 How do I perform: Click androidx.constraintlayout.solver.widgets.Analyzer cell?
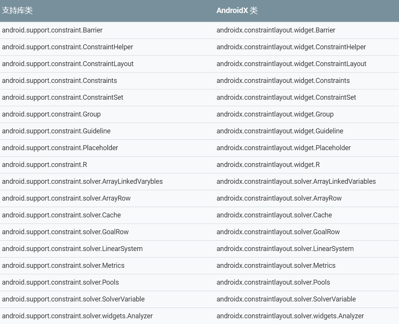point(290,316)
